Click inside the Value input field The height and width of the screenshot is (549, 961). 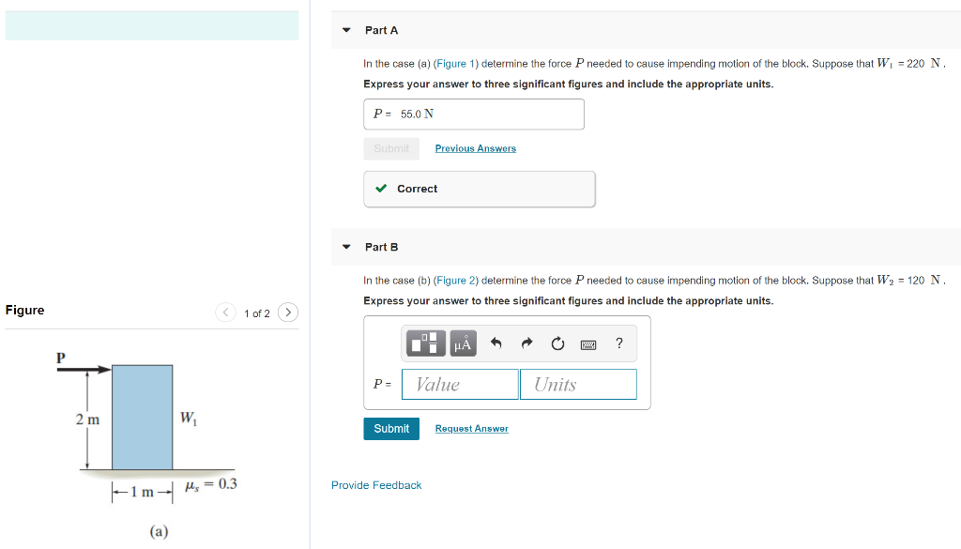click(x=459, y=384)
